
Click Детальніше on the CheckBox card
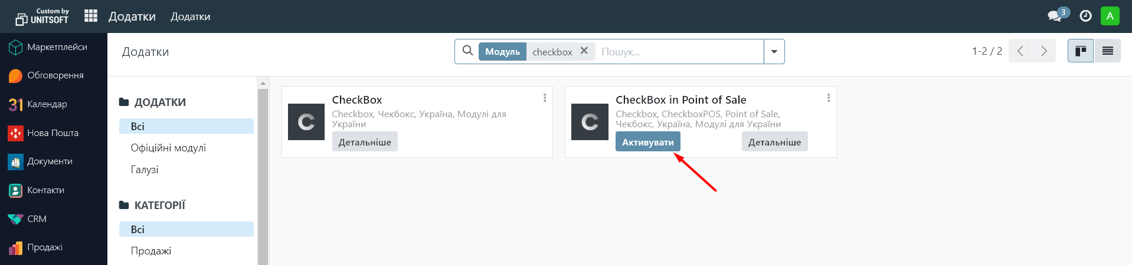tap(365, 142)
